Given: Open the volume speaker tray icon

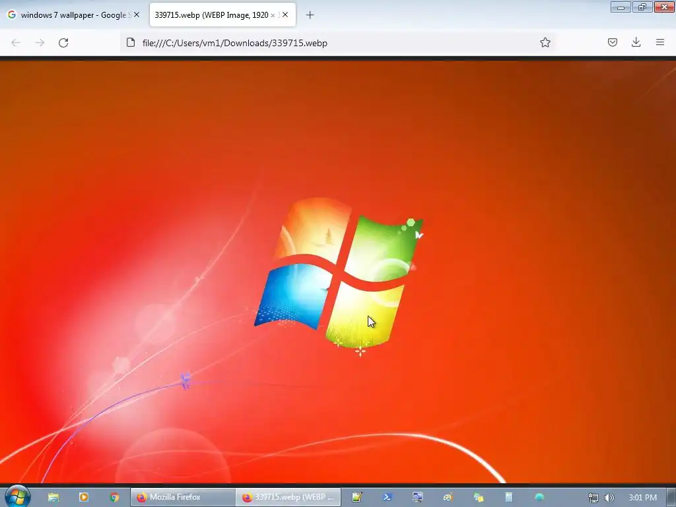Looking at the screenshot, I should tap(609, 498).
